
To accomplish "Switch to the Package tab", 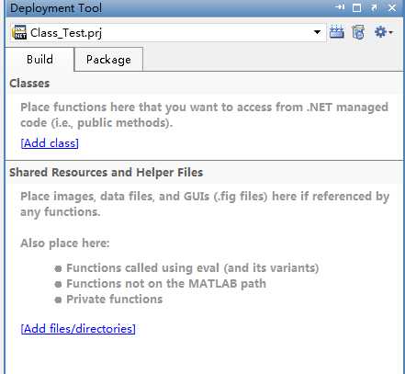I will (x=108, y=60).
